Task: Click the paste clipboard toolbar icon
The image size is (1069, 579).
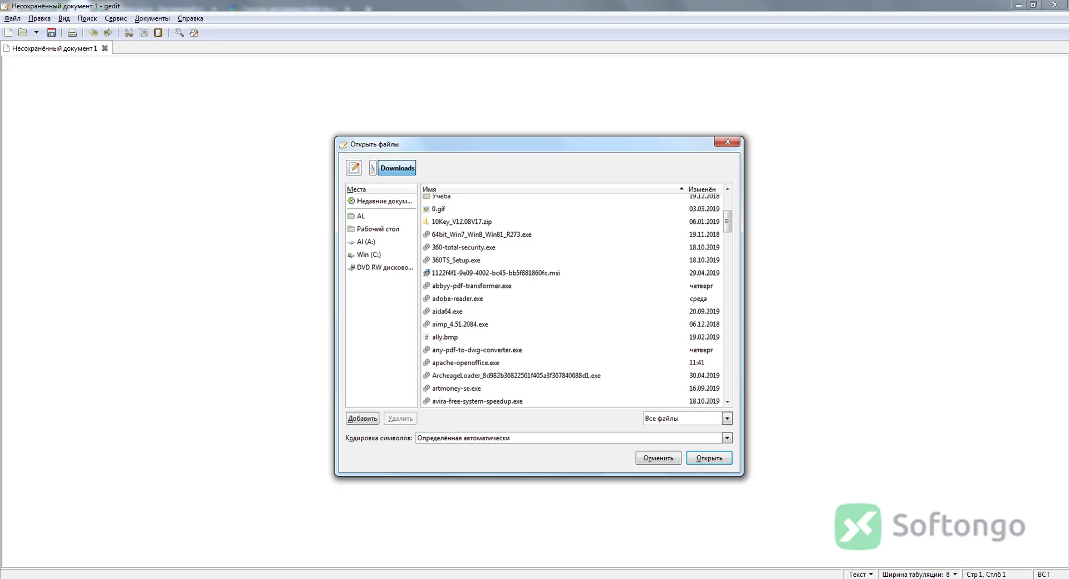Action: pyautogui.click(x=159, y=33)
